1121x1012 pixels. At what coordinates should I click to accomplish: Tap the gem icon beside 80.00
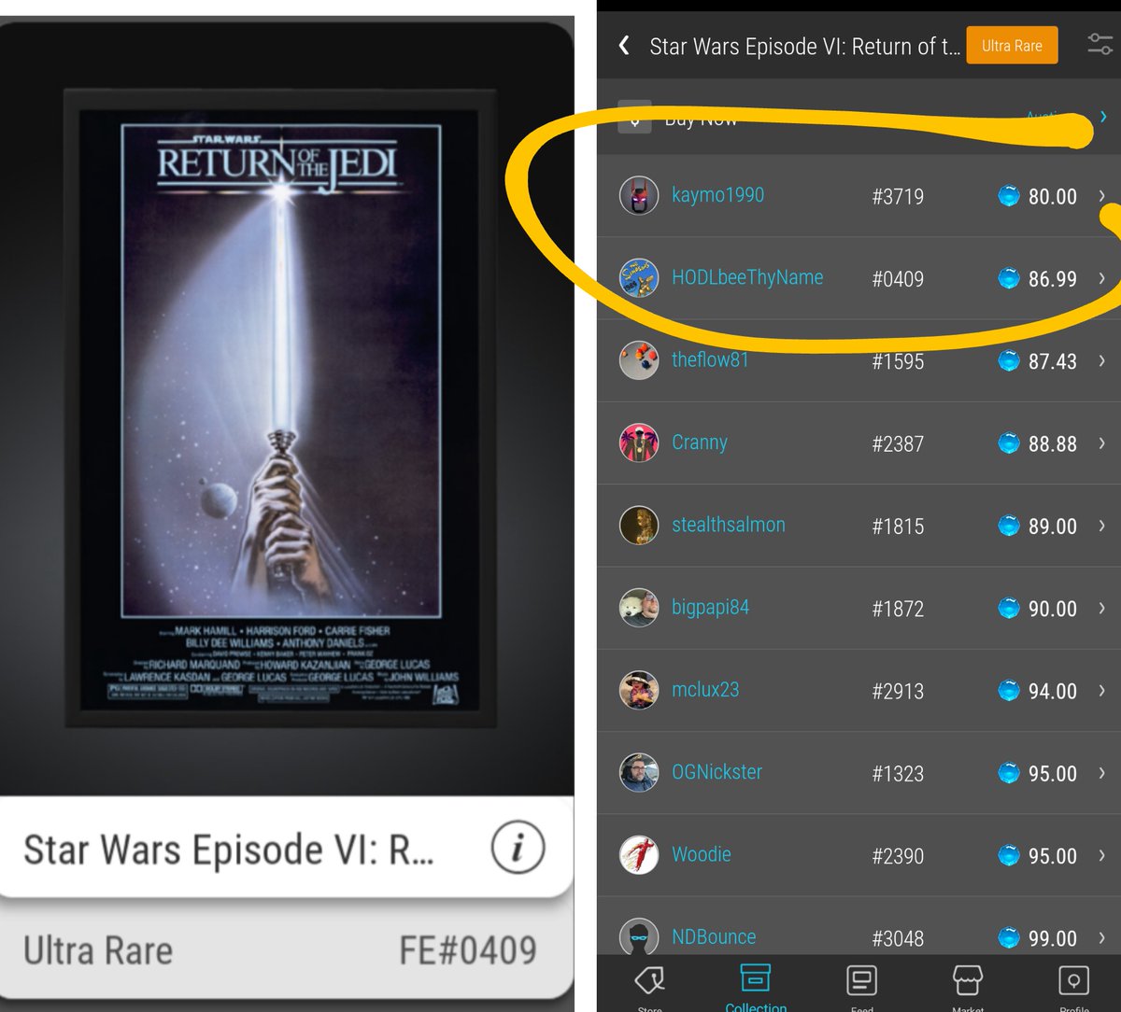(1009, 196)
